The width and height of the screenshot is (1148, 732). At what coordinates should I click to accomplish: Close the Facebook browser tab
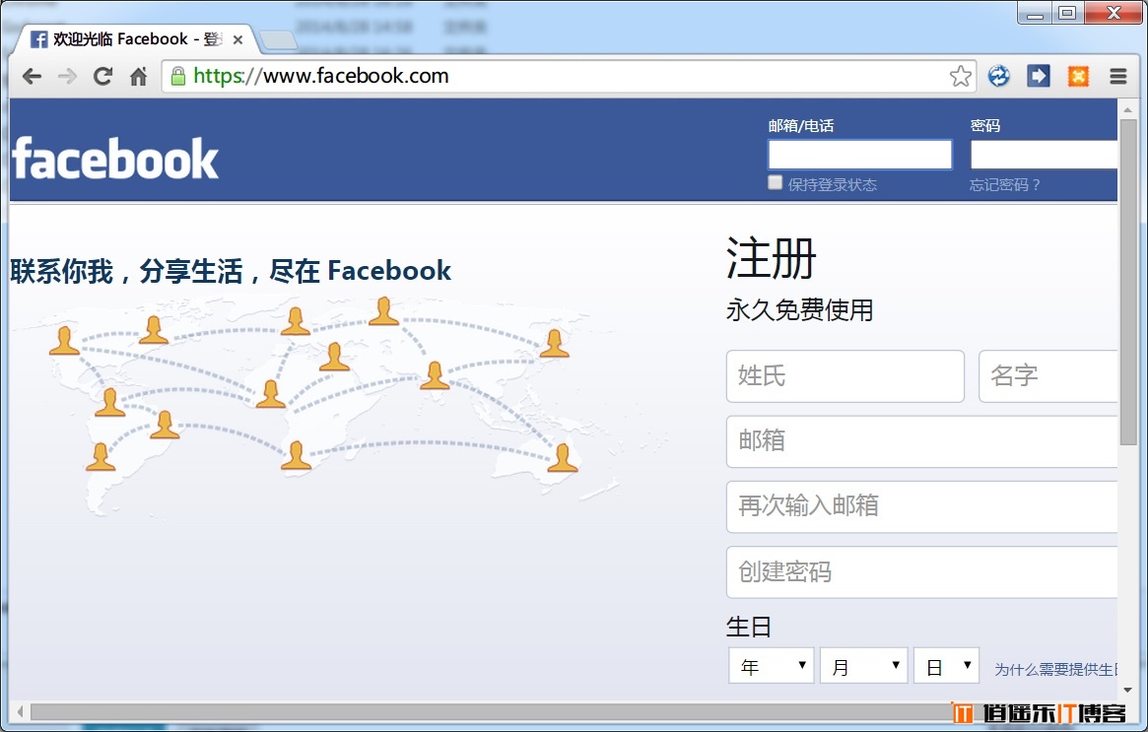pyautogui.click(x=237, y=39)
